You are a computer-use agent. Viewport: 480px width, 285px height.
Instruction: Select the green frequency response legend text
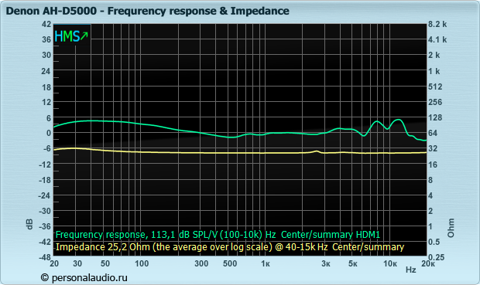(x=218, y=235)
